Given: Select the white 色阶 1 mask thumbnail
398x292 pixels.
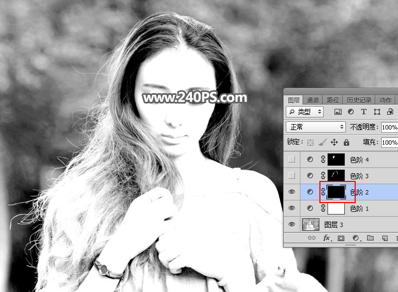Looking at the screenshot, I should point(336,208).
